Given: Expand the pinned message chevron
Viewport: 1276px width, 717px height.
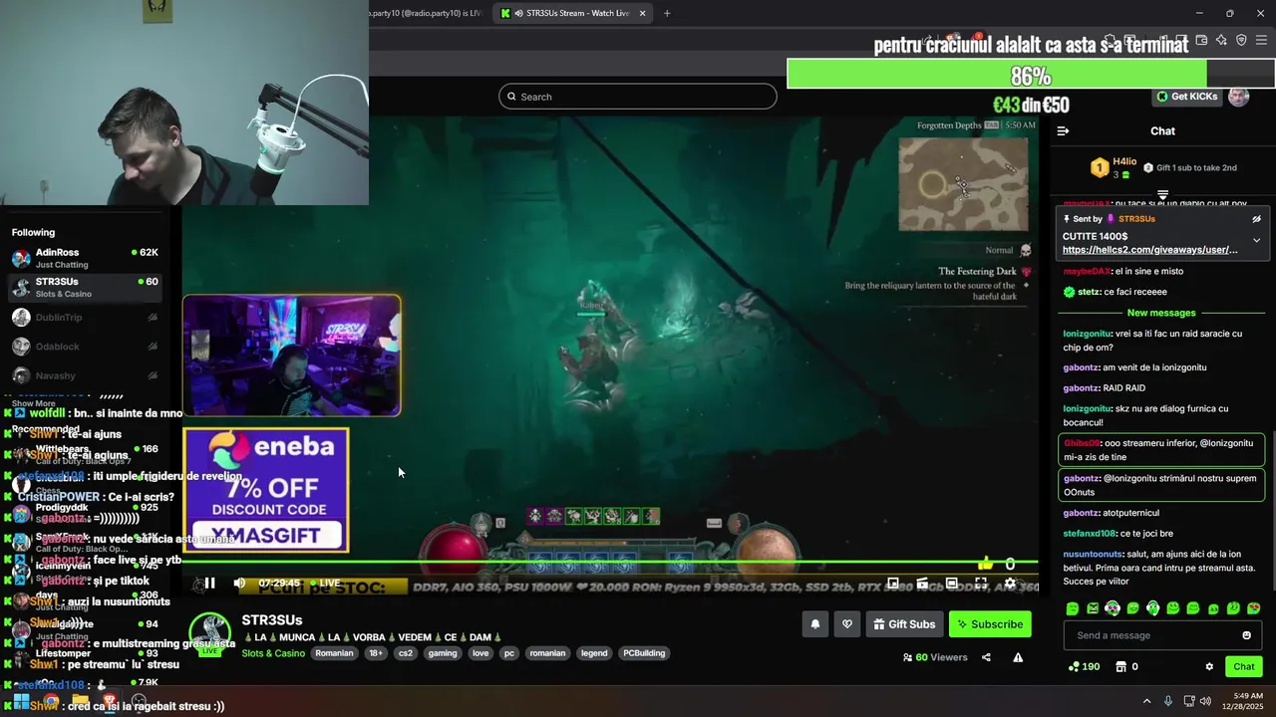Looking at the screenshot, I should [1256, 240].
